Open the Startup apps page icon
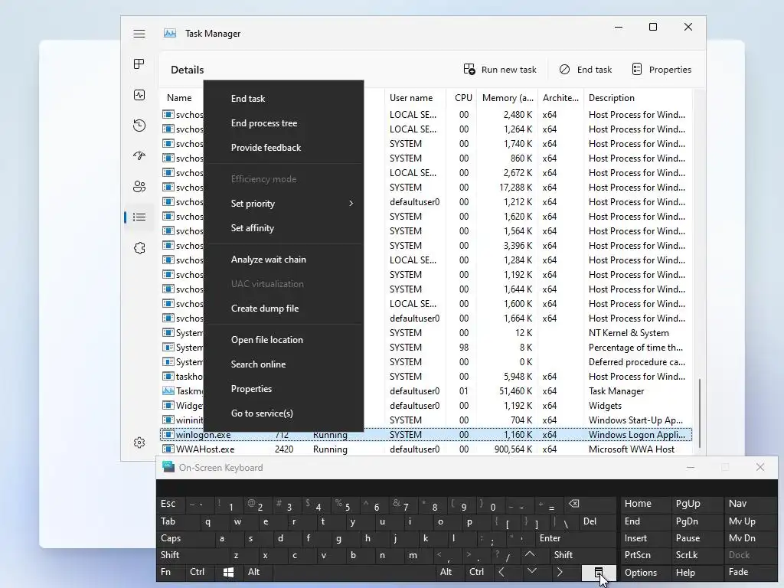Image resolution: width=784 pixels, height=588 pixels. coord(139,155)
